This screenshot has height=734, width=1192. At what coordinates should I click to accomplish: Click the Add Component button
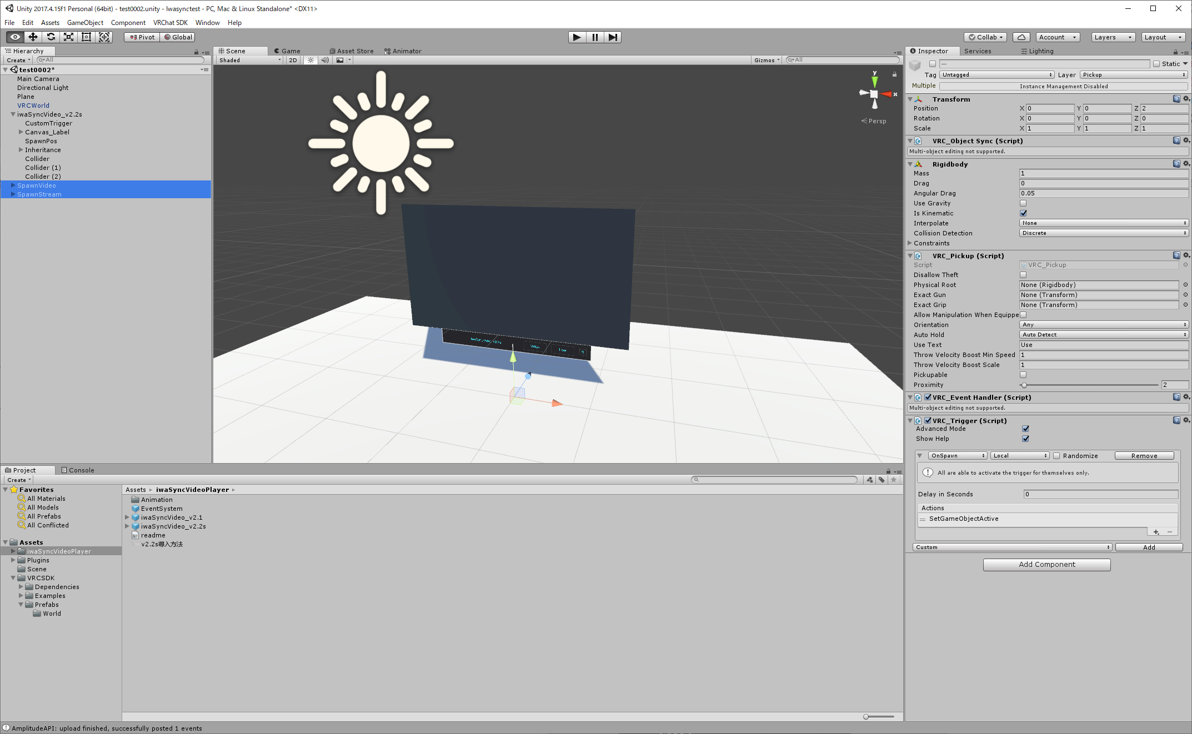[x=1046, y=565]
